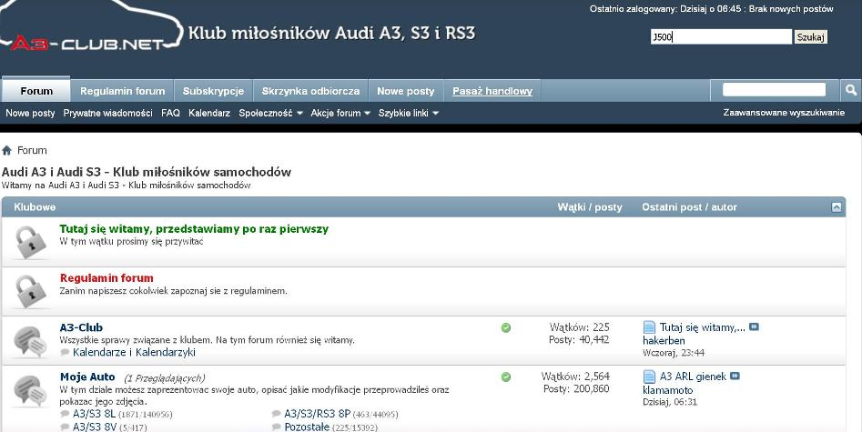This screenshot has width=862, height=432.
Task: Open the Szybkie linki dropdown menu
Action: (x=409, y=113)
